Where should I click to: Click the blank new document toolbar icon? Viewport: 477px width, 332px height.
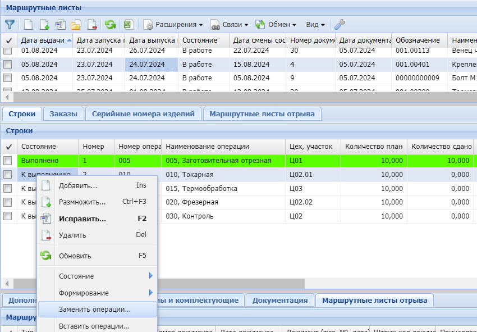click(28, 25)
